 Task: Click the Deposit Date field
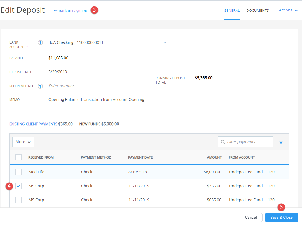pos(89,72)
